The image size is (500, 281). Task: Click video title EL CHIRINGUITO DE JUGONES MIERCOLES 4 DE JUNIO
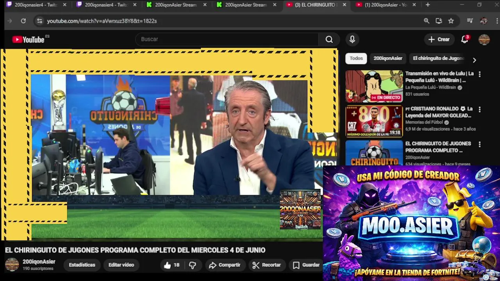pos(135,250)
